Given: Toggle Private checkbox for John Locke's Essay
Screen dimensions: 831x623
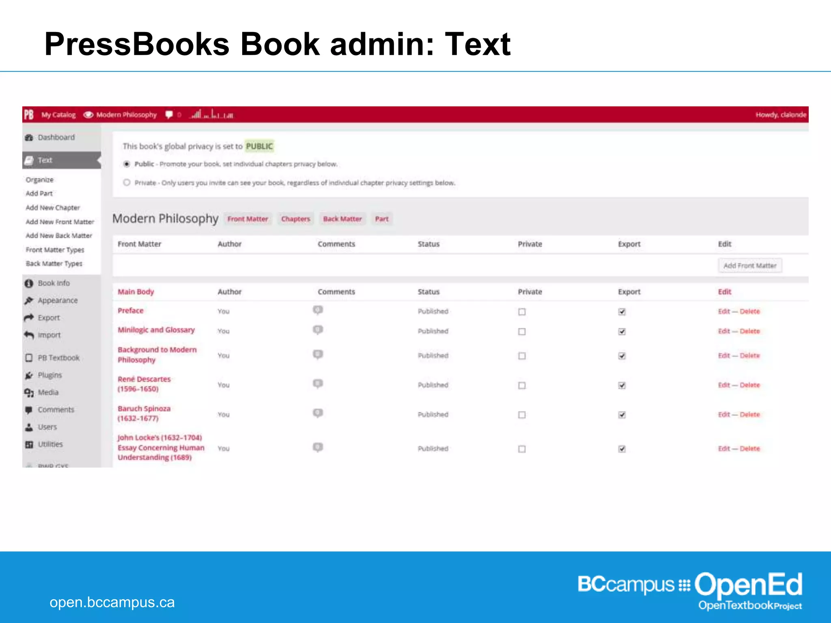Looking at the screenshot, I should tap(522, 449).
